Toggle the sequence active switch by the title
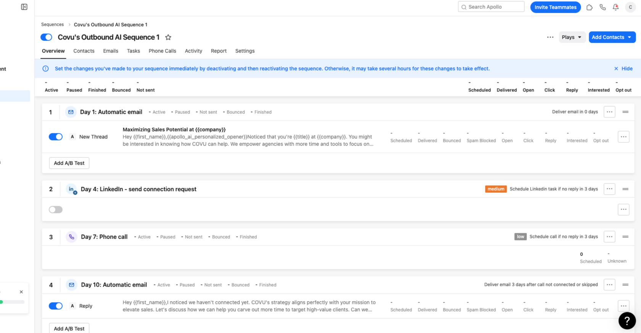 [x=46, y=37]
